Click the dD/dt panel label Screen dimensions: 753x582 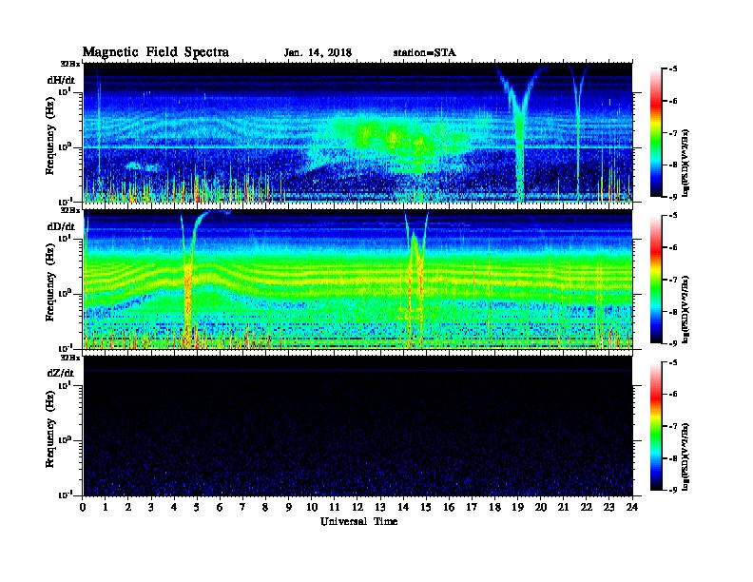[x=61, y=226]
